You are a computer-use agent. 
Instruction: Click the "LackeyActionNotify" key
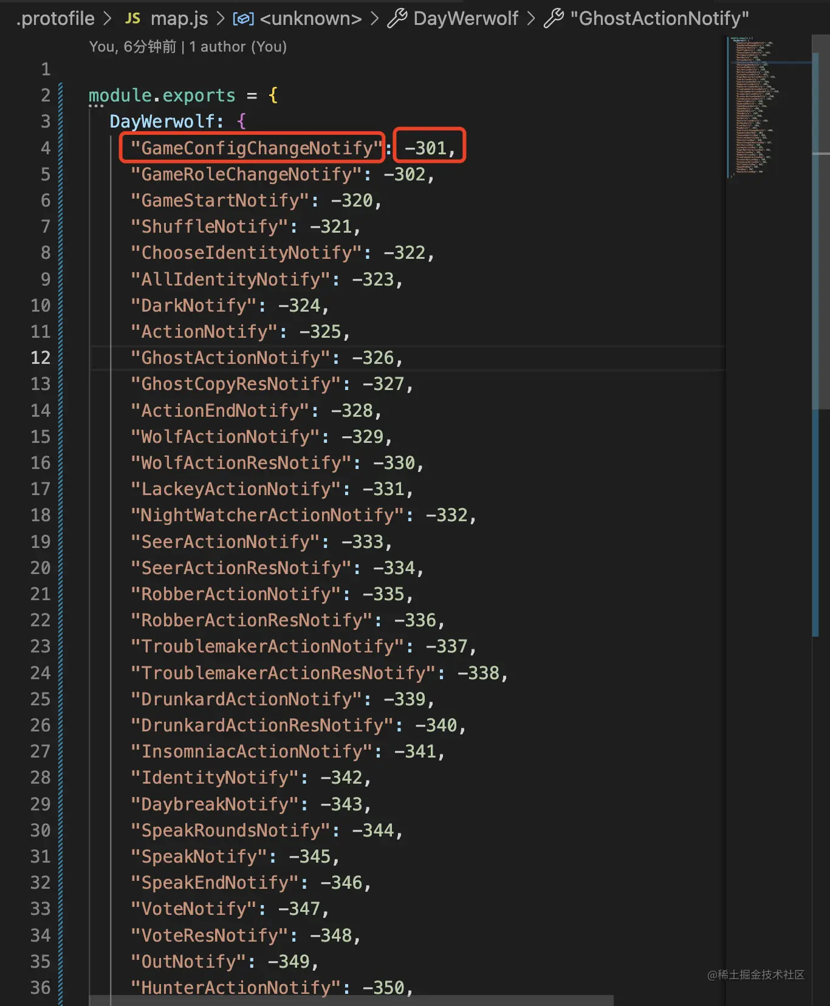click(x=236, y=489)
